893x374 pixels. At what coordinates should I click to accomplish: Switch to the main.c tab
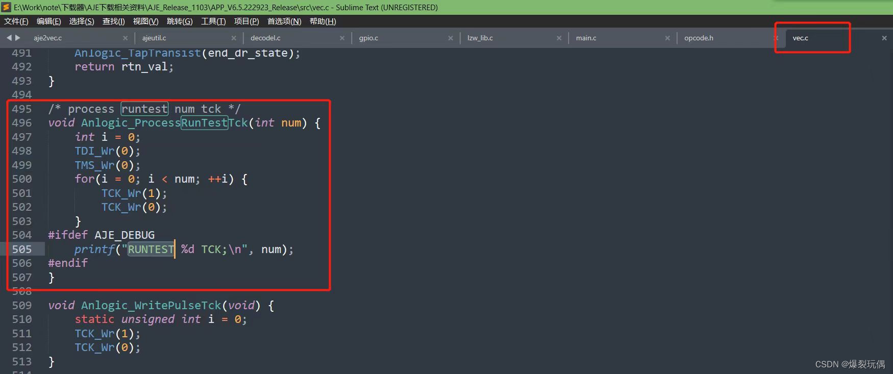coord(586,38)
